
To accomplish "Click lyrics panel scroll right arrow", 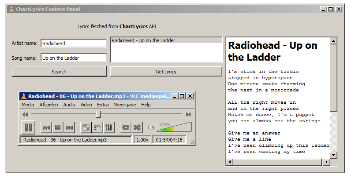I will [x=326, y=162].
